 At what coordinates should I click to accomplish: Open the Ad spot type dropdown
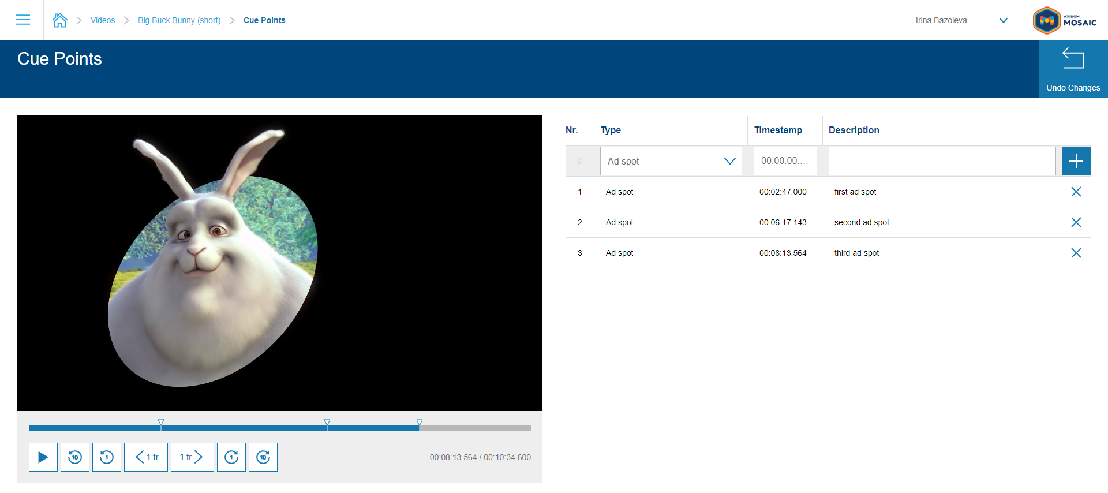[x=671, y=161]
